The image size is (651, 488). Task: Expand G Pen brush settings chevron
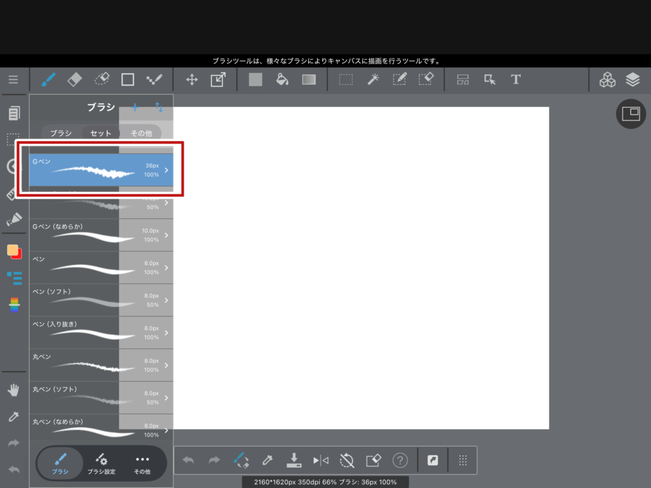167,170
